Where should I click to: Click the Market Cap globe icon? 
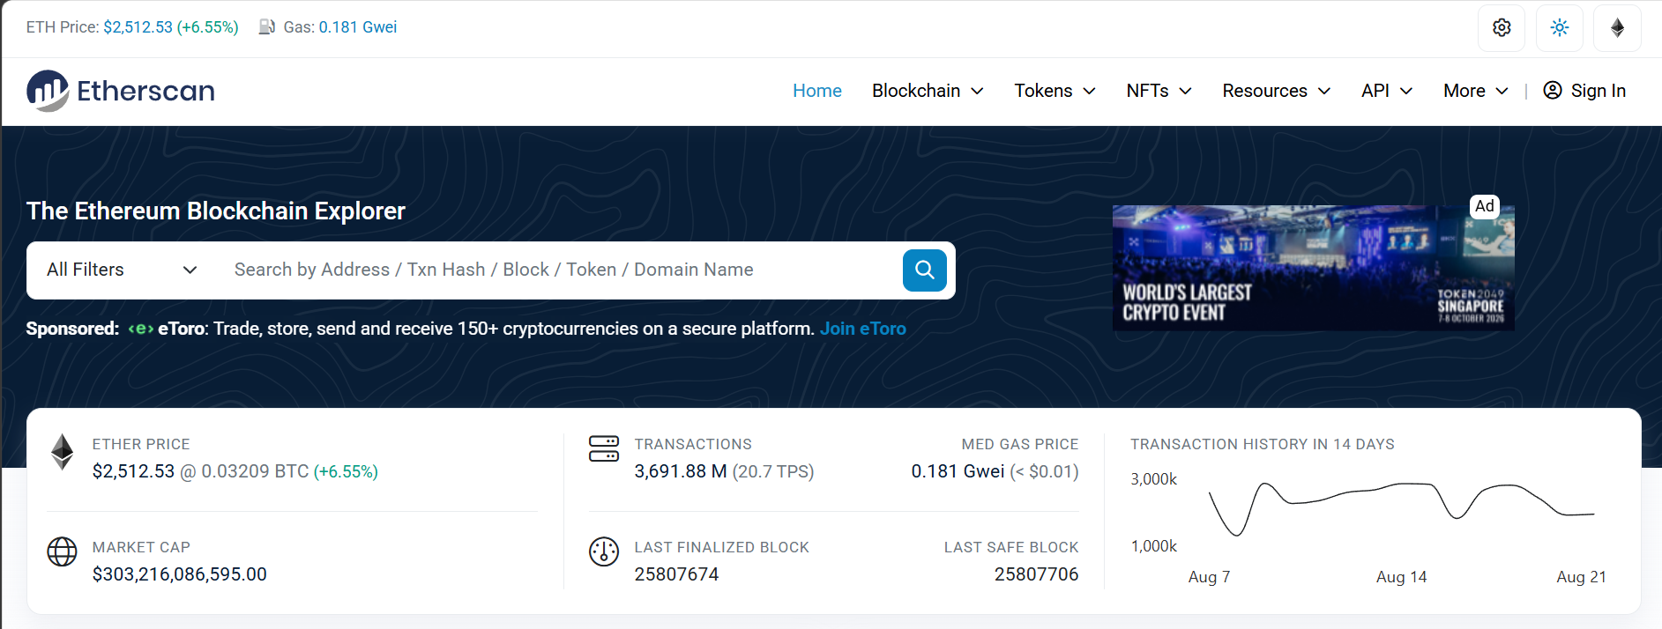tap(62, 551)
